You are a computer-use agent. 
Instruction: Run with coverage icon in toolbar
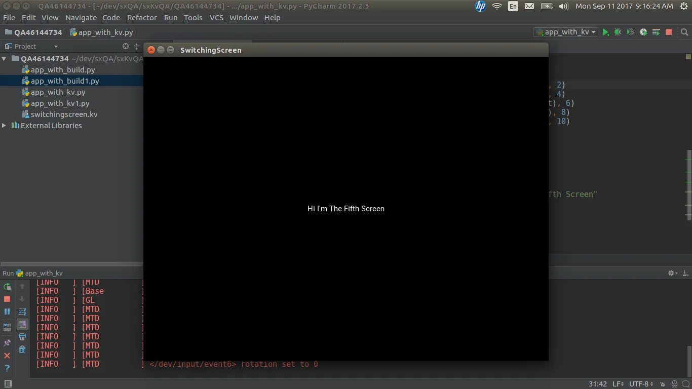631,32
